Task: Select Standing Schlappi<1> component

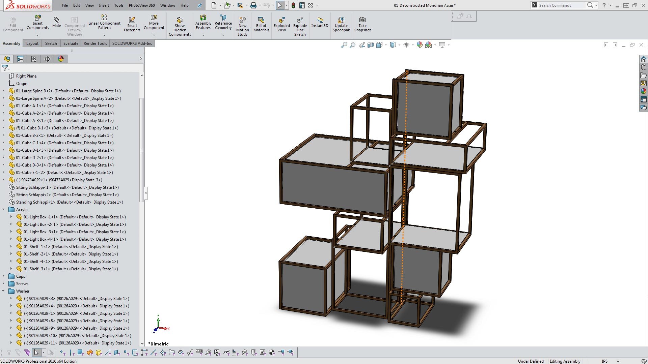Action: click(x=70, y=202)
